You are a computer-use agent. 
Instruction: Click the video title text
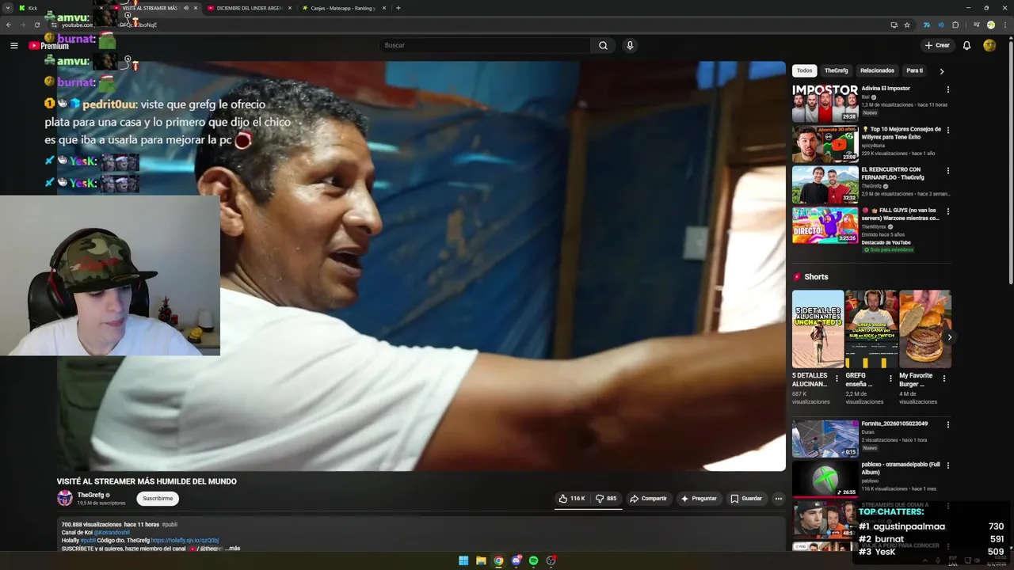(x=147, y=481)
